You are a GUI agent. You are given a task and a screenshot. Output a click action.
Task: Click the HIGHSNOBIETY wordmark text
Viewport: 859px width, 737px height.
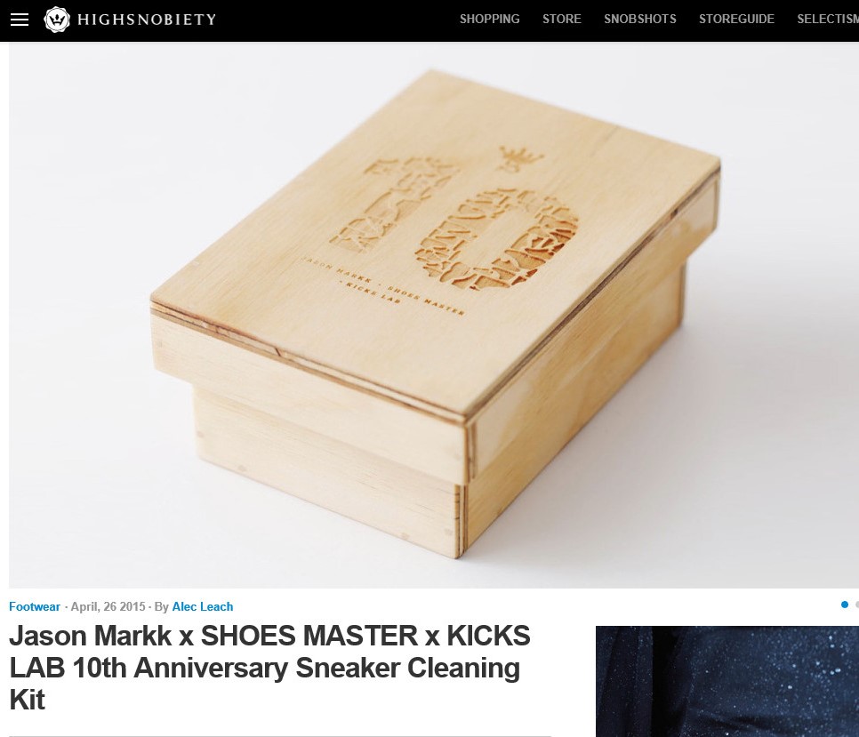[147, 20]
